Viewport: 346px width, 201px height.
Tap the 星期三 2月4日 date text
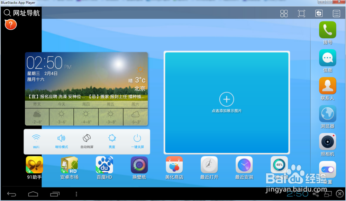(x=42, y=74)
